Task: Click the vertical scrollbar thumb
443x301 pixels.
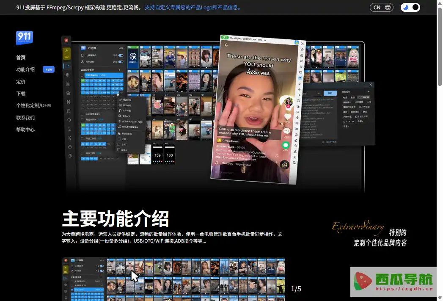Action: [440, 47]
